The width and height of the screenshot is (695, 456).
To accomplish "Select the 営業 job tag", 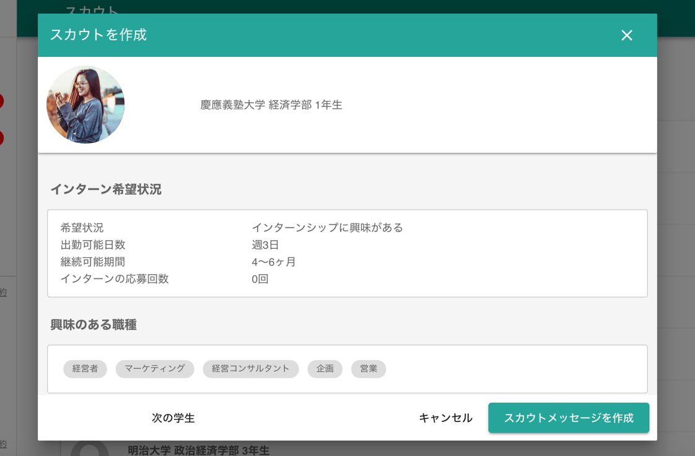I will (369, 369).
